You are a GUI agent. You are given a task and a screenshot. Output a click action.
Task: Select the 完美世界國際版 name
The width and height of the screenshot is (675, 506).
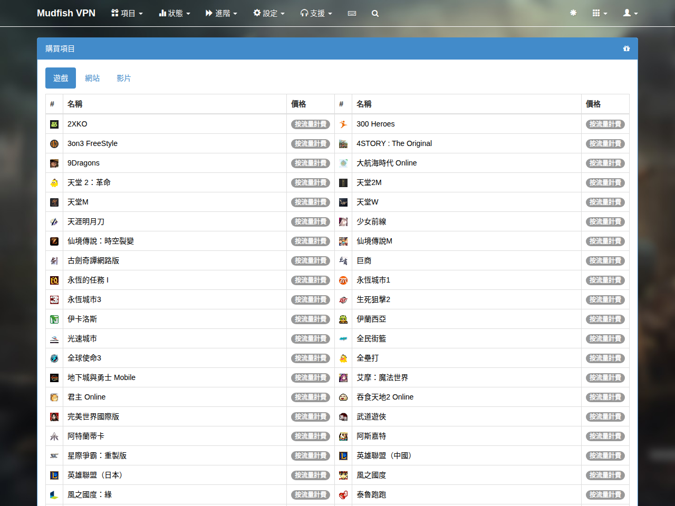coord(93,416)
